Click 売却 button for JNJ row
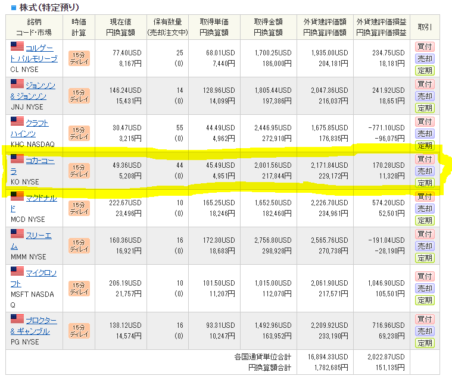452x379 pixels. coord(425,96)
